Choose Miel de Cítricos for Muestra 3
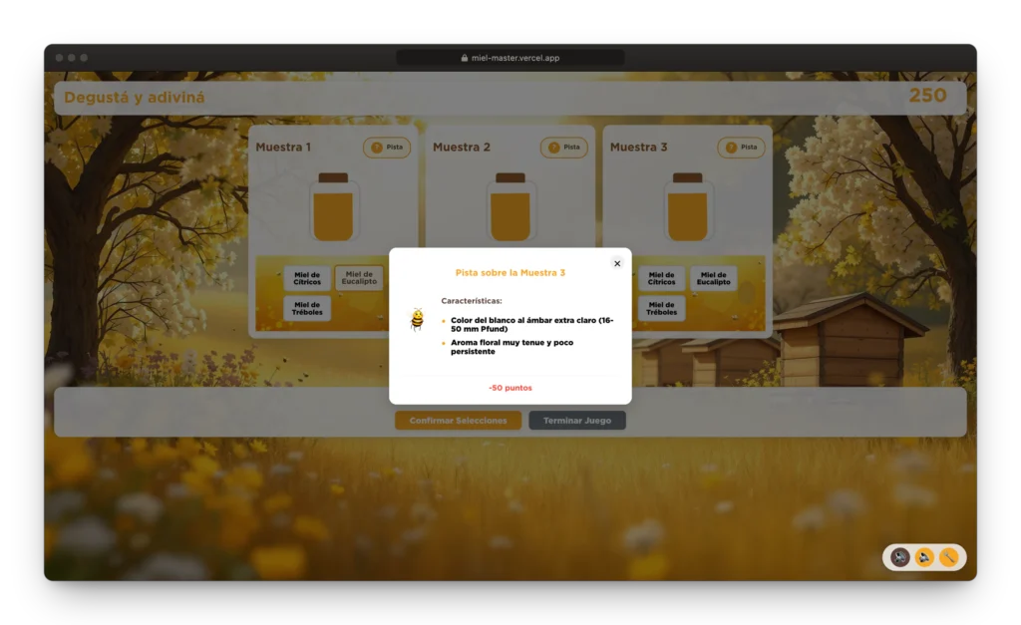 [662, 278]
